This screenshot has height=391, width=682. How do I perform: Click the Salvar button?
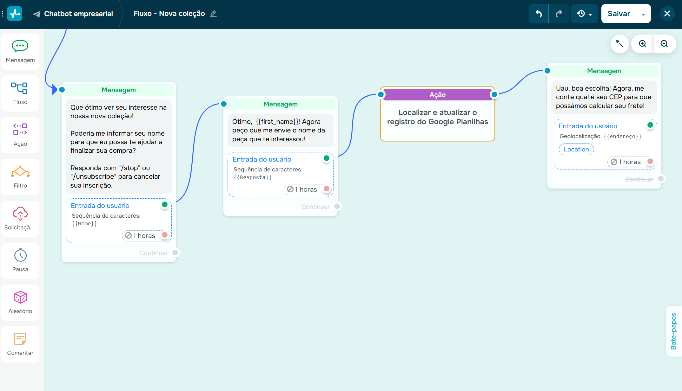619,14
